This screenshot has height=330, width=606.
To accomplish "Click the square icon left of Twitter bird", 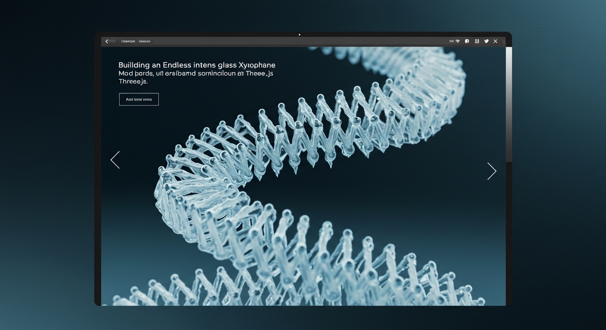I will pos(477,41).
